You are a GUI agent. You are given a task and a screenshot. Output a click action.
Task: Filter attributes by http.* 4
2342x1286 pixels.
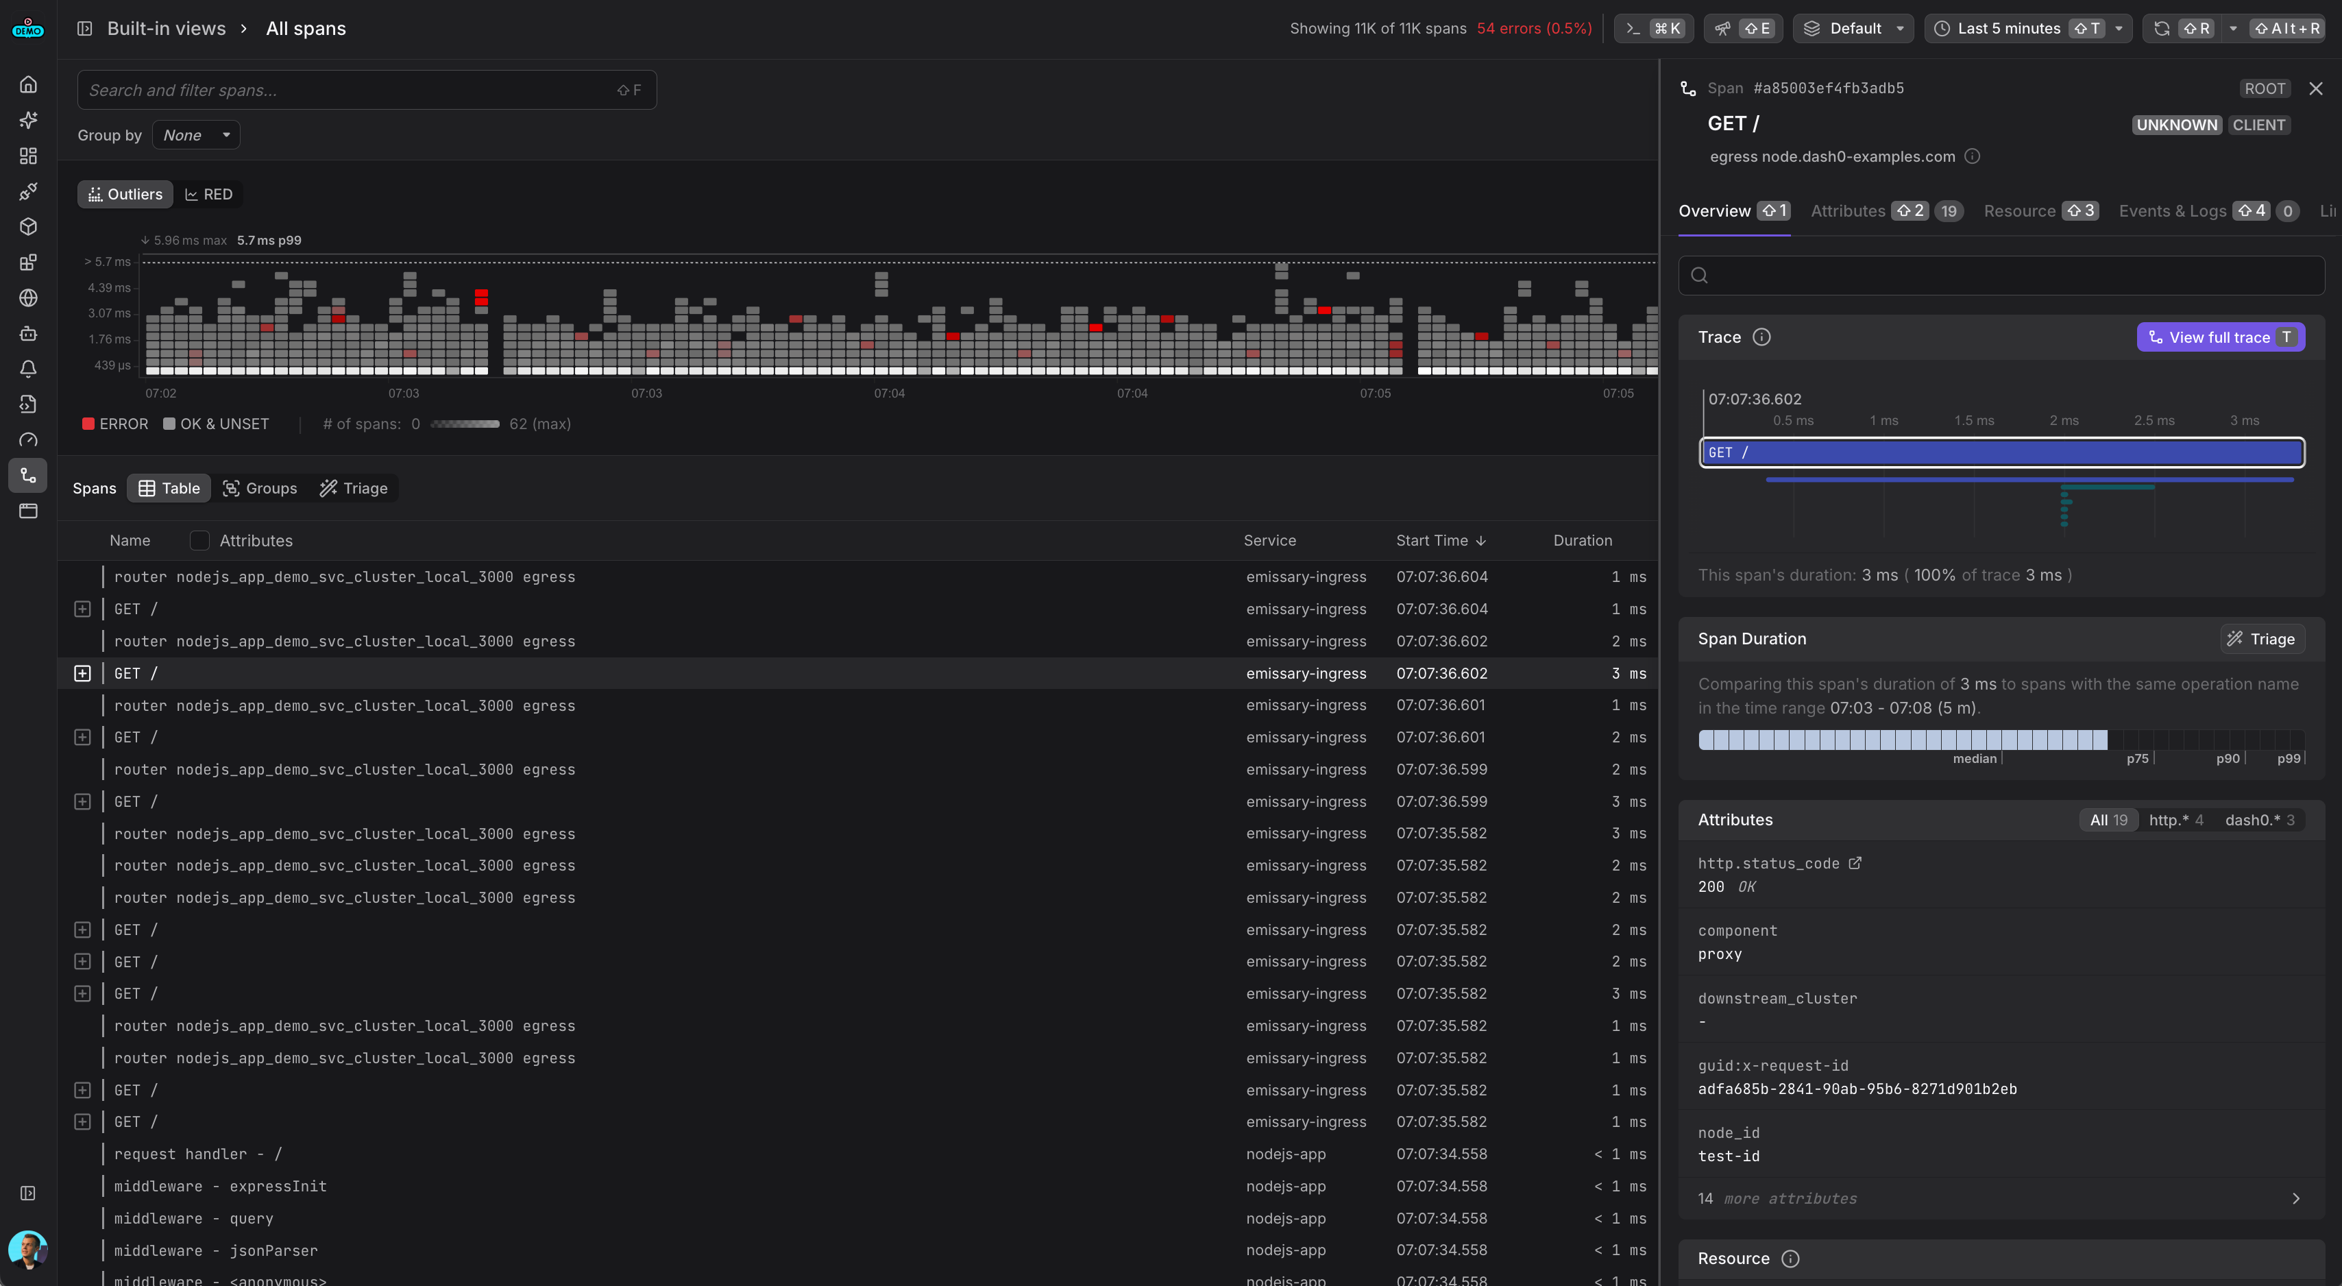tap(2175, 821)
